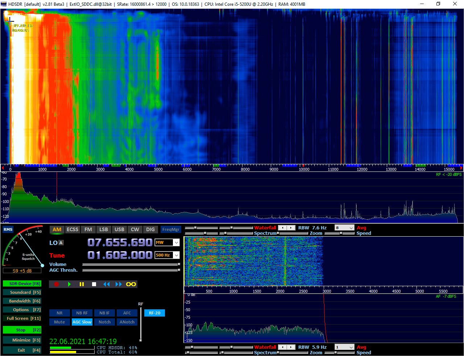Click the 'AF -7 dBFS' indicator
Image resolution: width=464 pixels, height=356 pixels.
pyautogui.click(x=446, y=296)
